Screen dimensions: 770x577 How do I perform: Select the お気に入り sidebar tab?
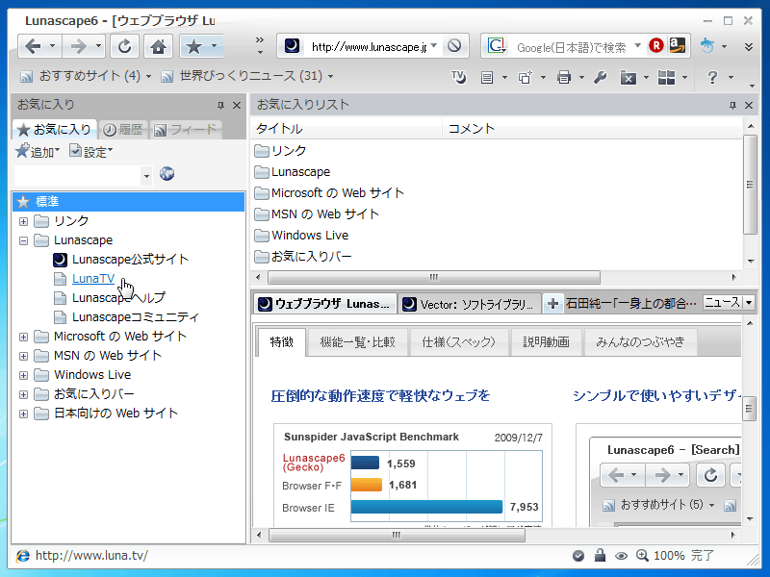[54, 130]
